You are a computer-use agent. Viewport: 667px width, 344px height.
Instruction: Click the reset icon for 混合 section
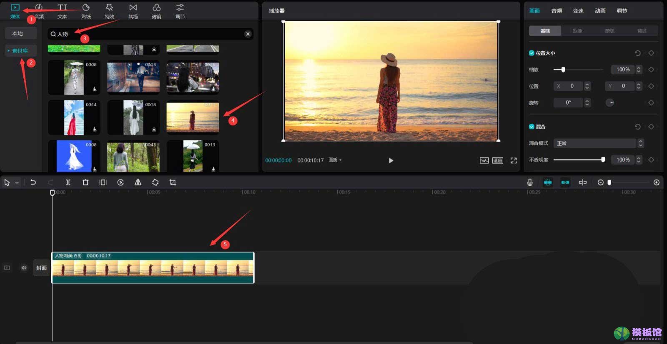(x=638, y=127)
